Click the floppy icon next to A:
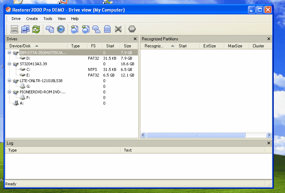Screen dimensions: 285x193 [x=16, y=103]
